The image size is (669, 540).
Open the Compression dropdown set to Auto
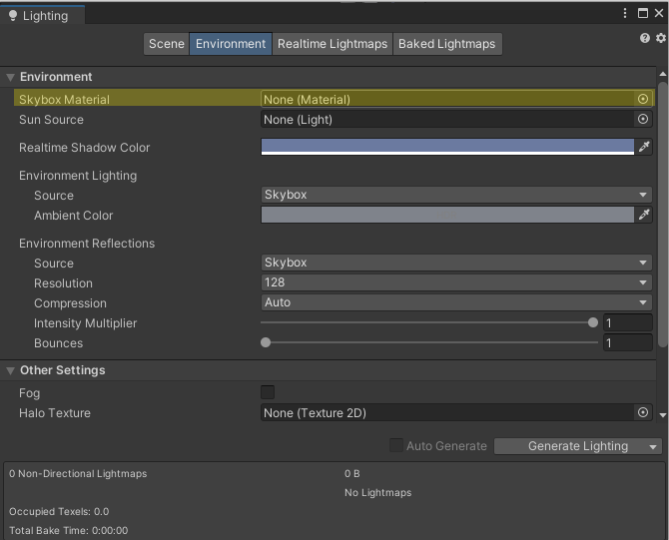456,302
